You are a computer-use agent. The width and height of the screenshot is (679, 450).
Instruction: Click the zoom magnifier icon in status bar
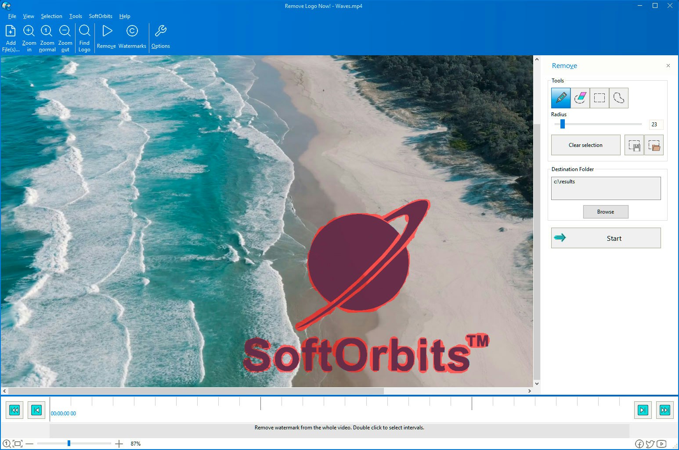coord(7,444)
